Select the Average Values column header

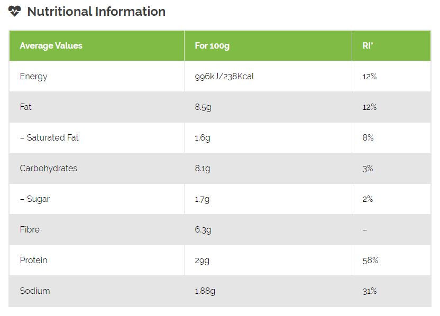tap(51, 45)
